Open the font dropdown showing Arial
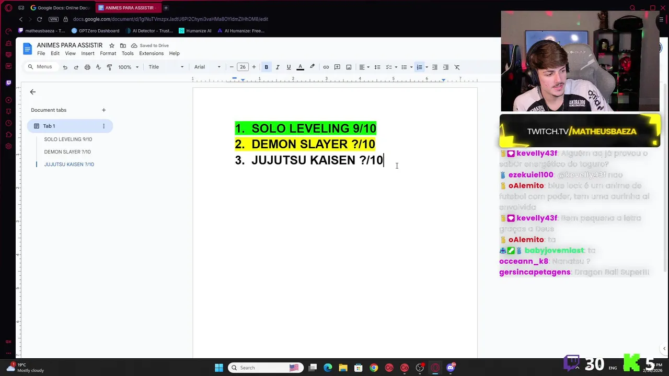The image size is (669, 376). point(207,67)
